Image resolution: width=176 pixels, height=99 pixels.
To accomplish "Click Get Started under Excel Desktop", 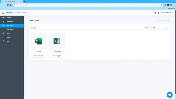I will [x=59, y=56].
